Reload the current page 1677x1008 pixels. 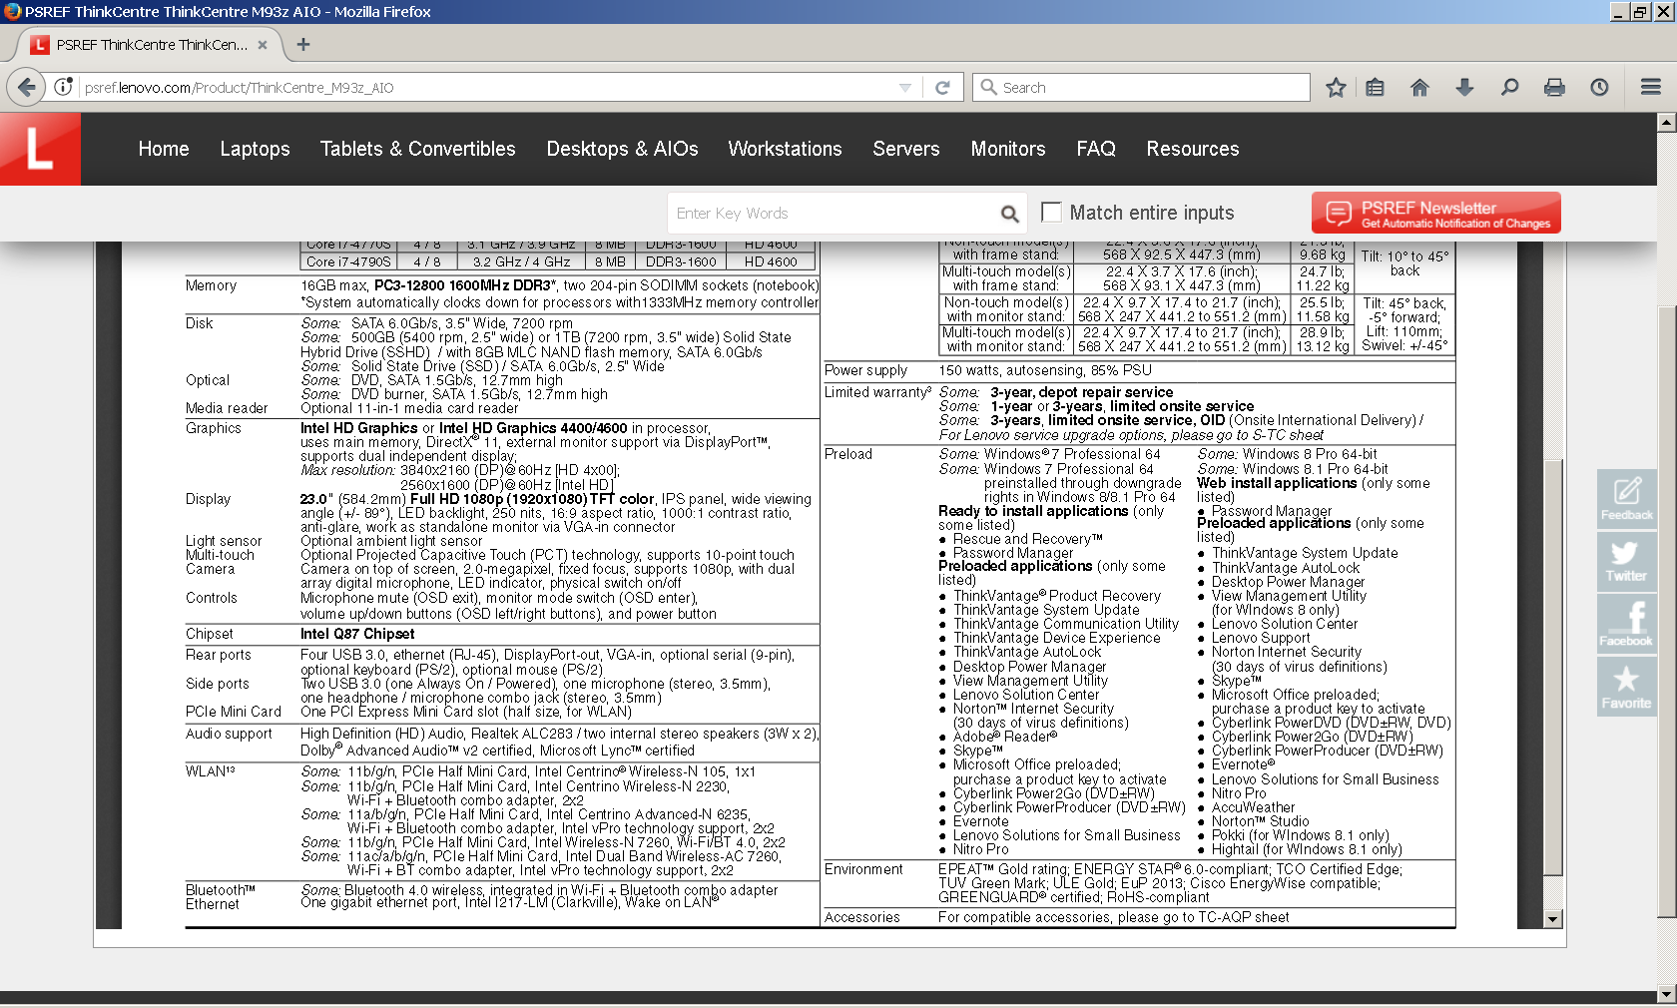click(942, 87)
